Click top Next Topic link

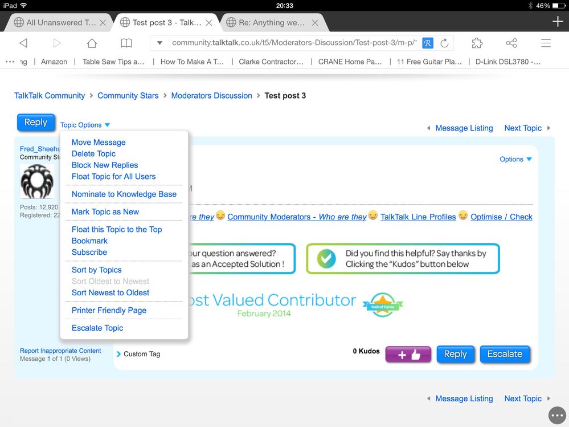tap(523, 128)
